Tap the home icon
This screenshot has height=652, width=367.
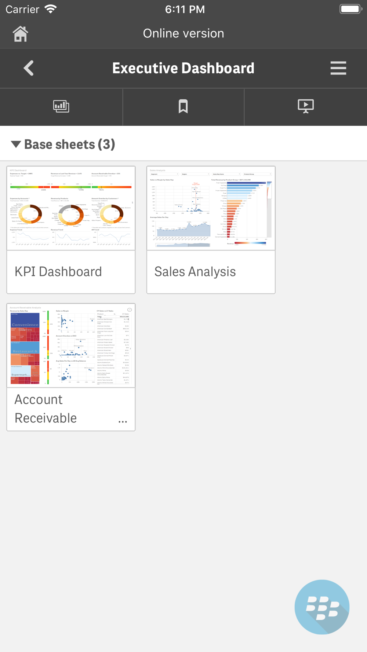[20, 34]
